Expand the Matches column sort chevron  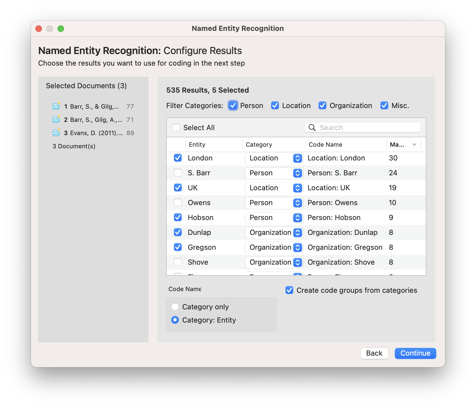tap(414, 144)
